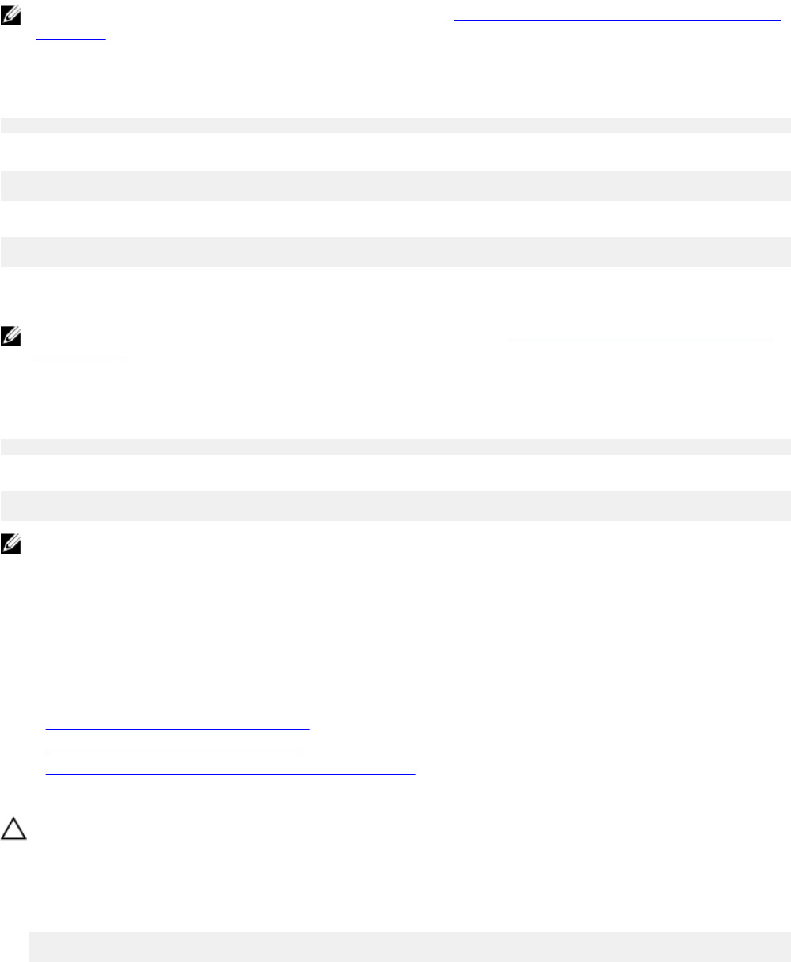Select the indented gray code block below caution icon
This screenshot has width=791, height=962.
point(410,947)
